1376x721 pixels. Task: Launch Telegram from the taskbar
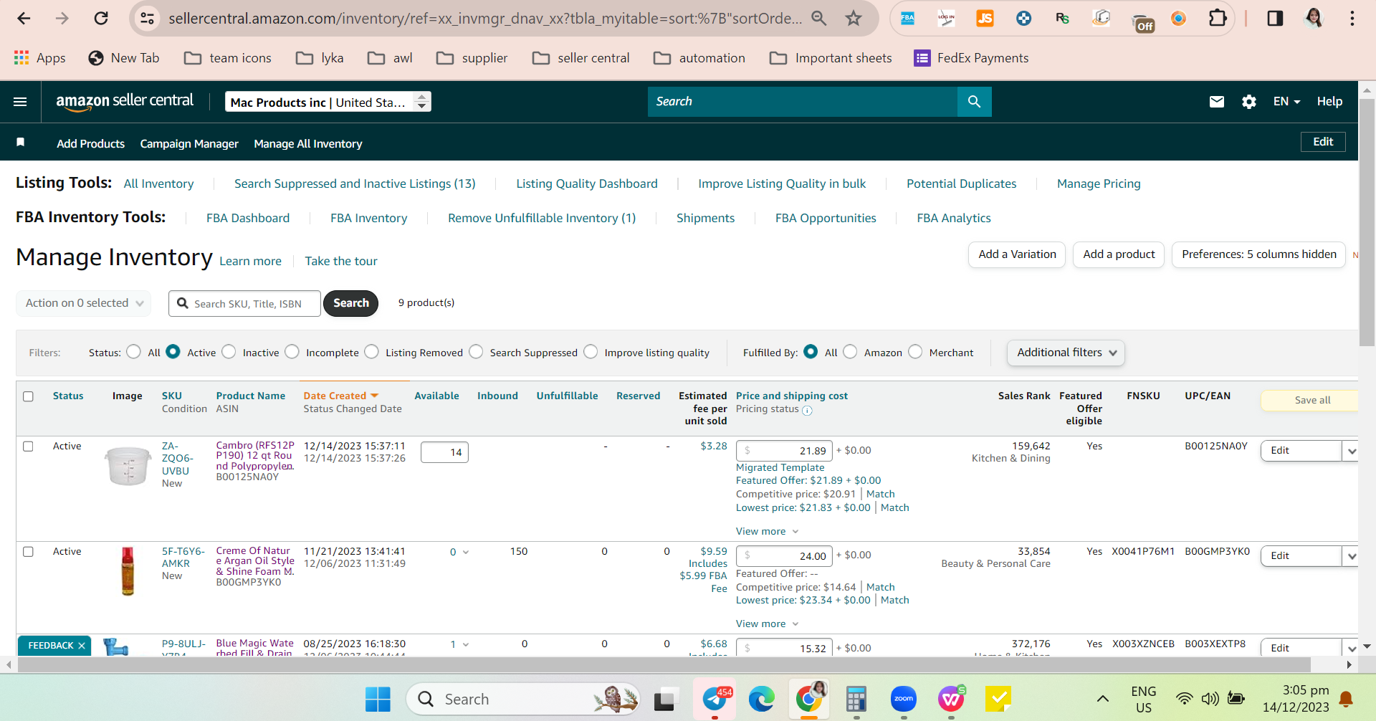pos(715,699)
